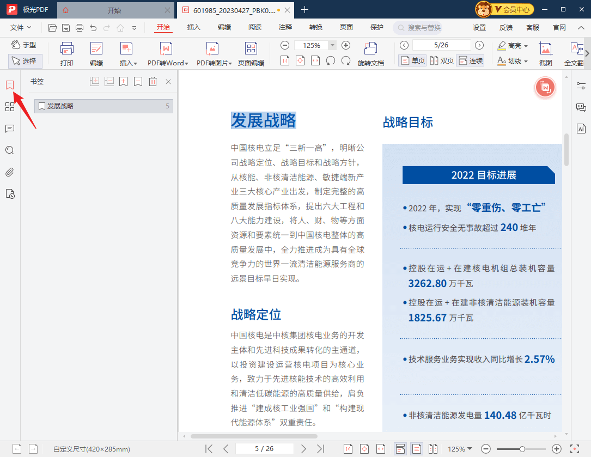The image size is (591, 457).
Task: Enable 双页 two-page view mode
Action: pyautogui.click(x=442, y=60)
